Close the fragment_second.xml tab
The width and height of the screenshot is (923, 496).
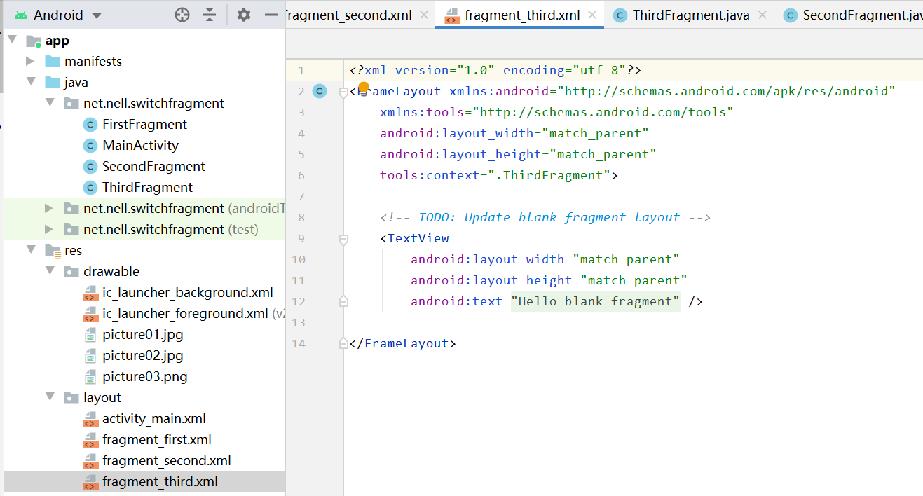[x=423, y=15]
